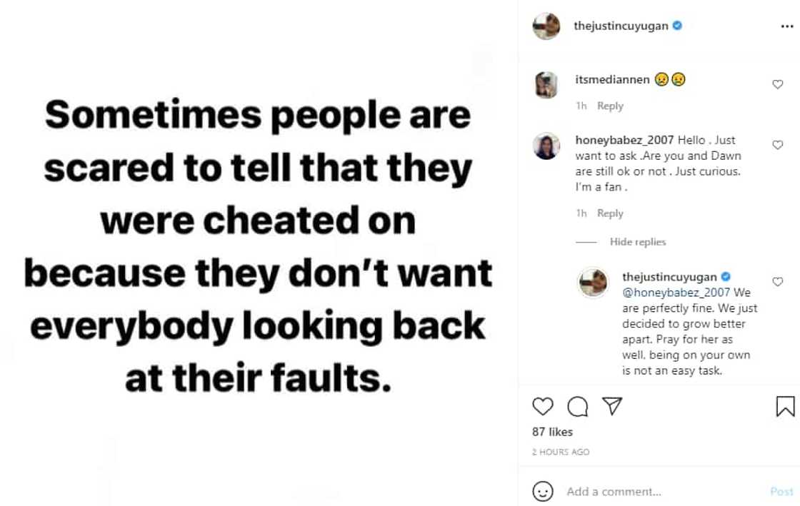Save the post with the bookmark icon
Image resolution: width=800 pixels, height=506 pixels.
(785, 407)
